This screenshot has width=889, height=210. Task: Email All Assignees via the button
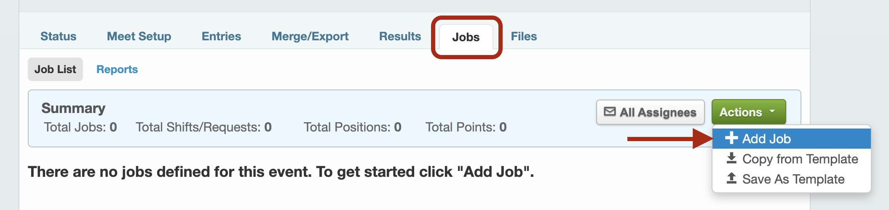[x=650, y=112]
